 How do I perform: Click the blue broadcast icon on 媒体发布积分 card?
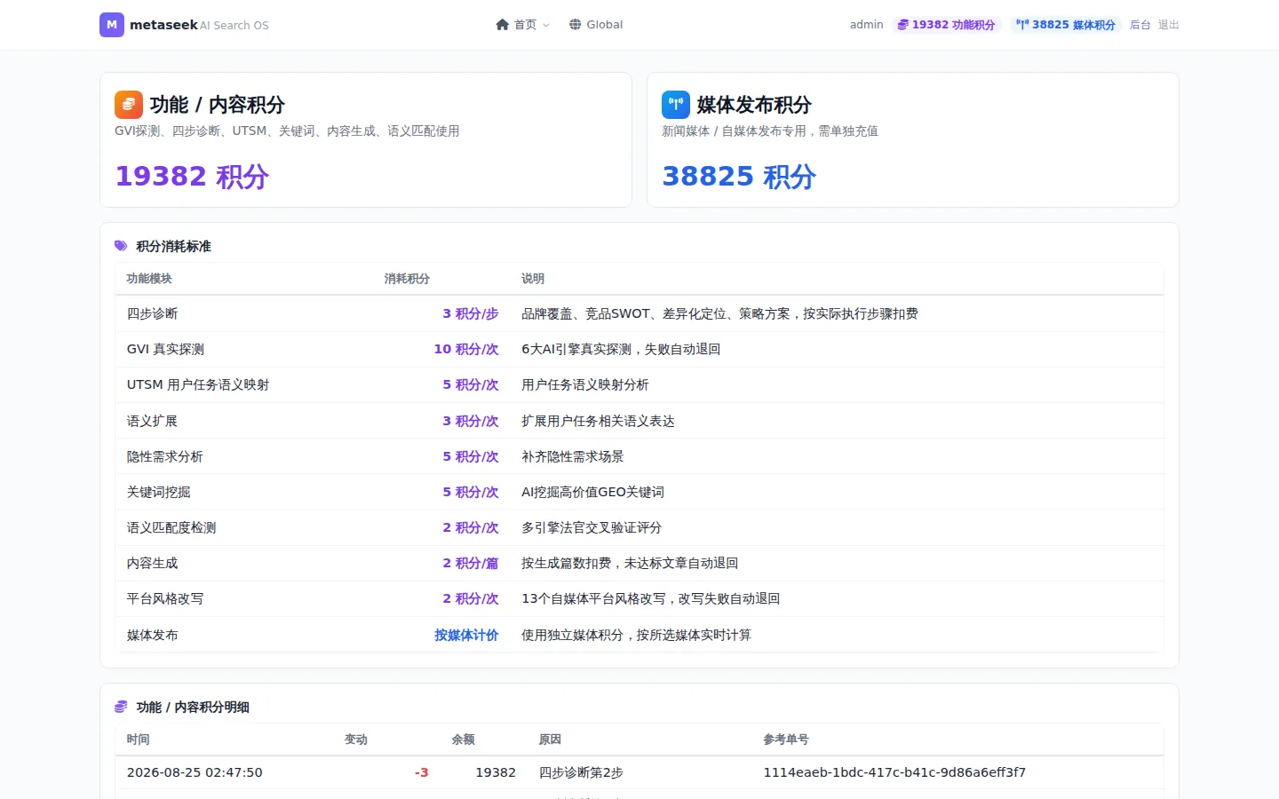pos(676,105)
